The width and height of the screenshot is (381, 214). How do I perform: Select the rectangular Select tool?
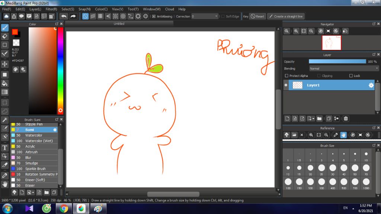tap(4, 103)
